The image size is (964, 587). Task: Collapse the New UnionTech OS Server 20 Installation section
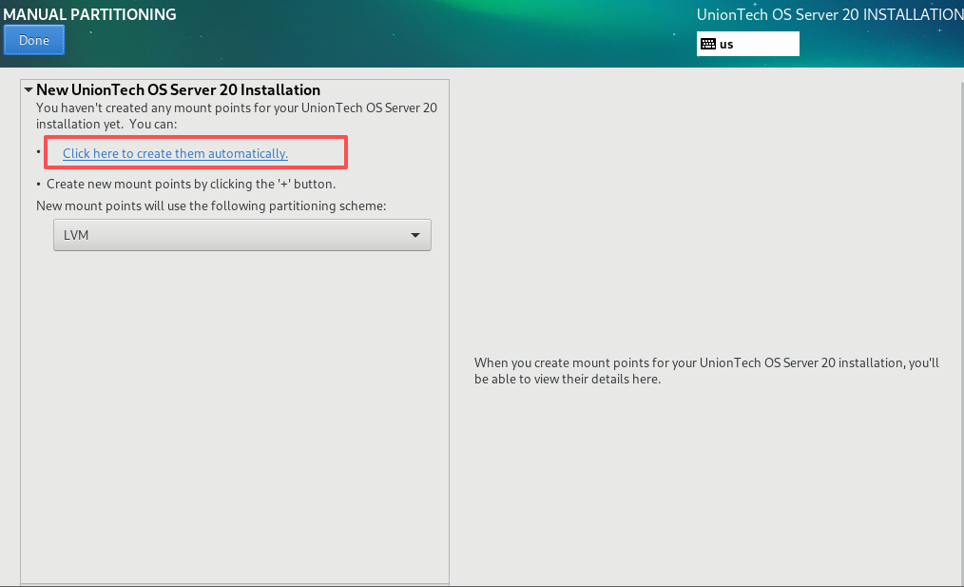point(29,89)
